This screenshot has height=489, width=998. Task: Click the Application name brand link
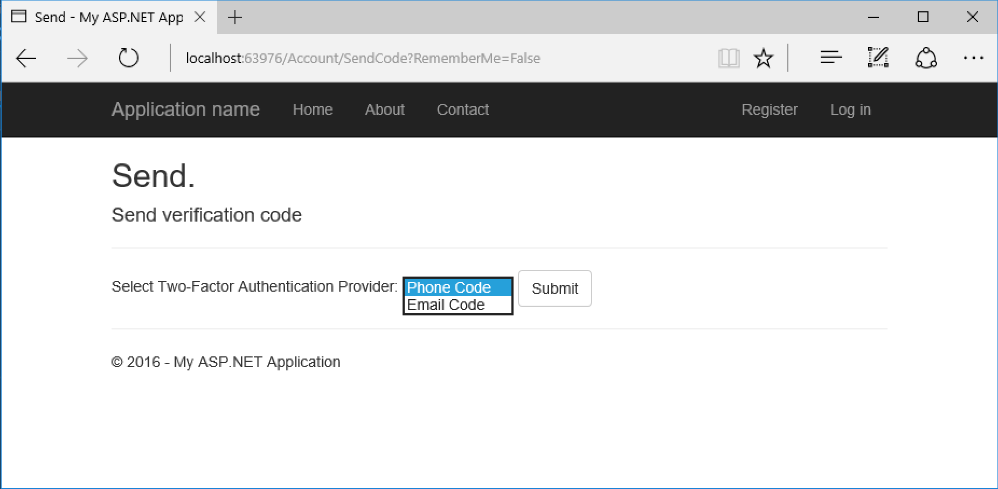pyautogui.click(x=185, y=109)
